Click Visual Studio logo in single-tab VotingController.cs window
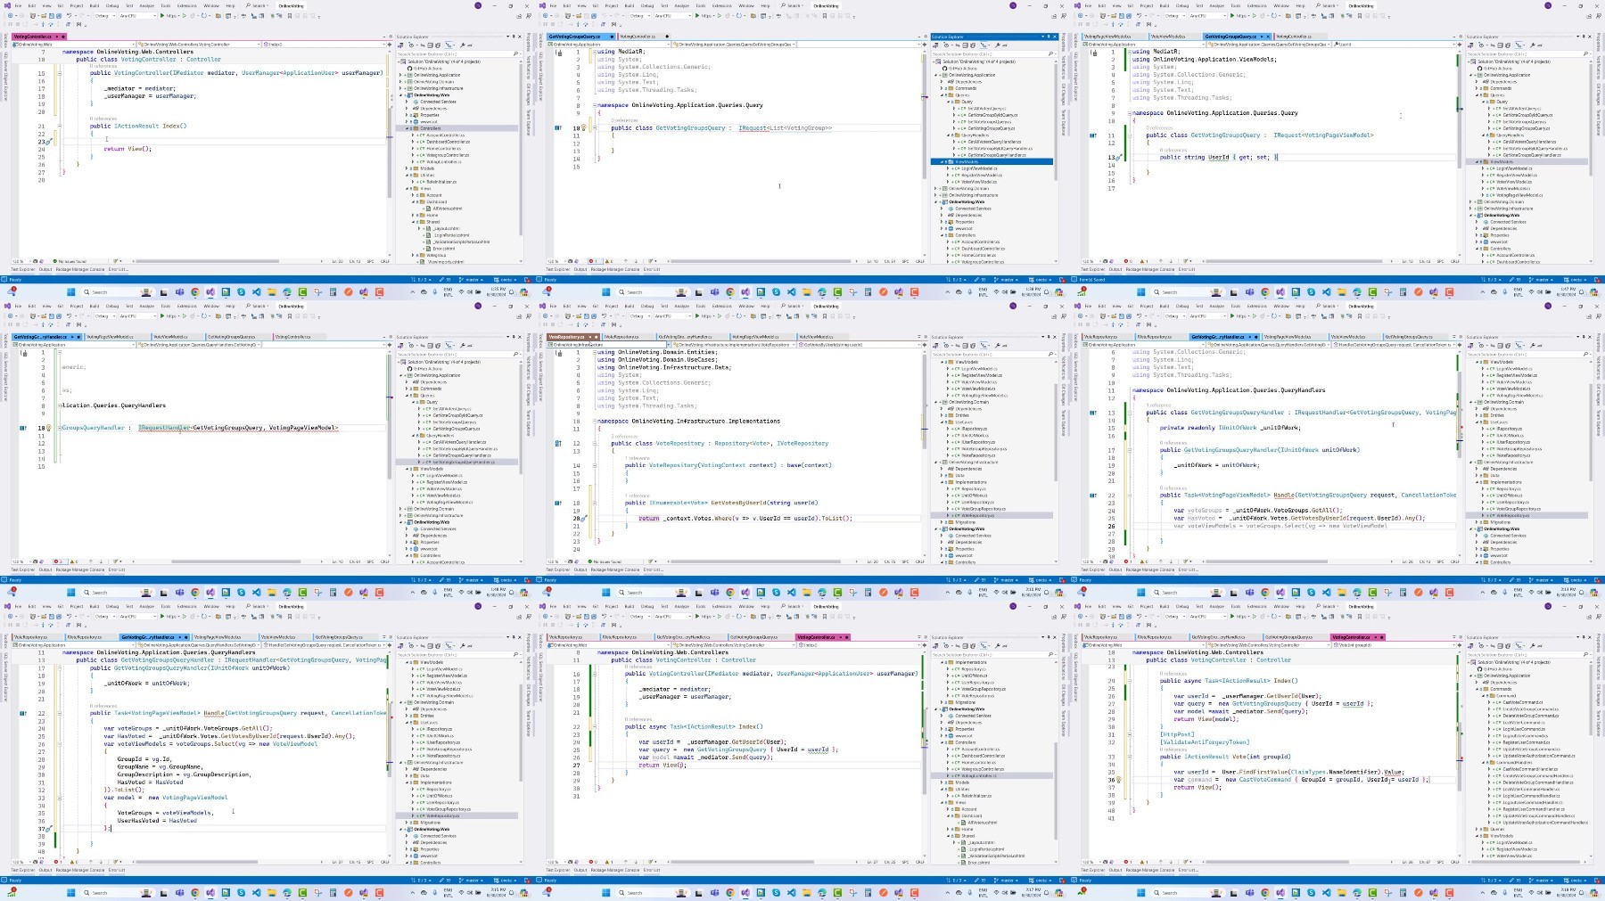Screen dimensions: 1605x901 coord(7,5)
